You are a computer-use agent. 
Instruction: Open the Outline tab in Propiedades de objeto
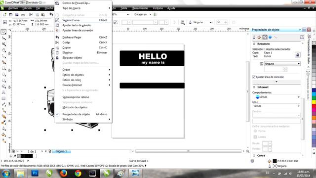pos(254,37)
